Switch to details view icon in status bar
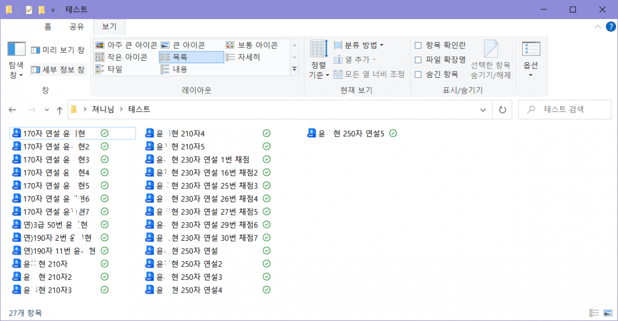The image size is (618, 321). [x=594, y=313]
